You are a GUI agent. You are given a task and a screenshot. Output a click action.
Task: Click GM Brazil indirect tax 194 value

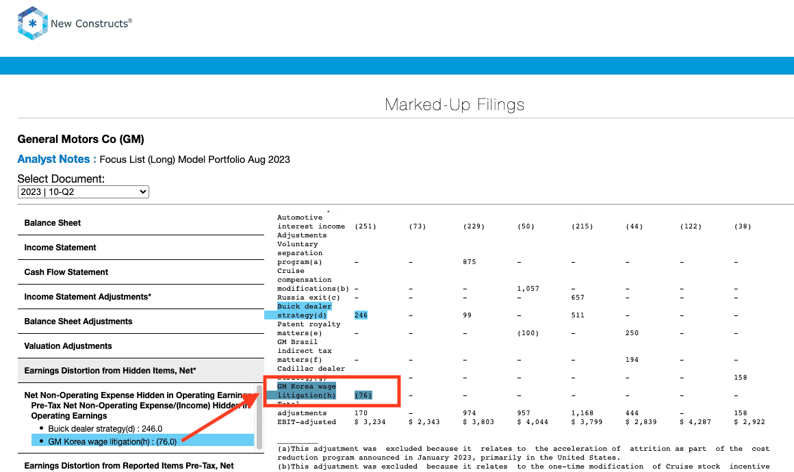coord(632,360)
